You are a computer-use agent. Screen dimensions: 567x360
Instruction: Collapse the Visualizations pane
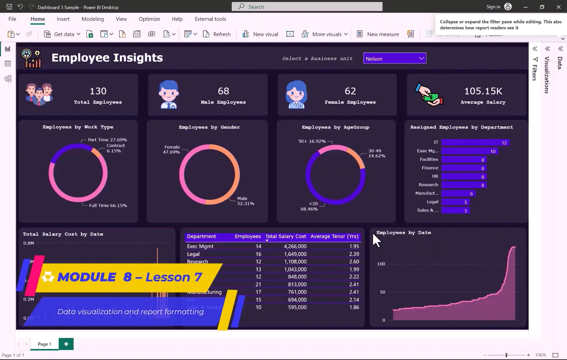547,48
